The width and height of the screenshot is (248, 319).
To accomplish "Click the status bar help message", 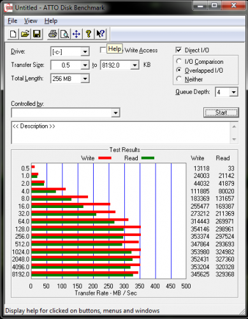I will 82,311.
